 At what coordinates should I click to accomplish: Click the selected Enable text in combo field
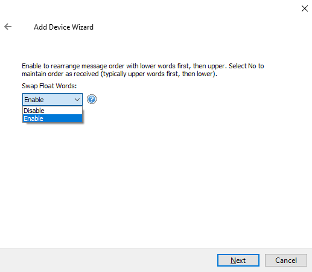(x=34, y=100)
